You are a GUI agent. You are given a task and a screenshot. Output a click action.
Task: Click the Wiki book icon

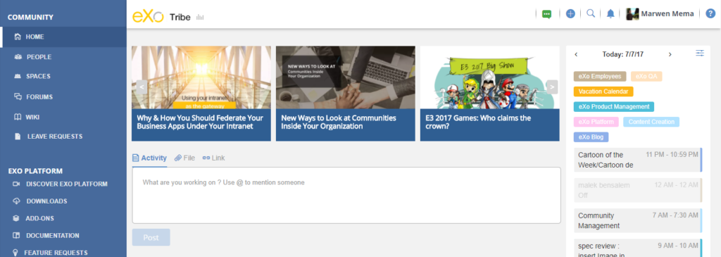click(18, 117)
